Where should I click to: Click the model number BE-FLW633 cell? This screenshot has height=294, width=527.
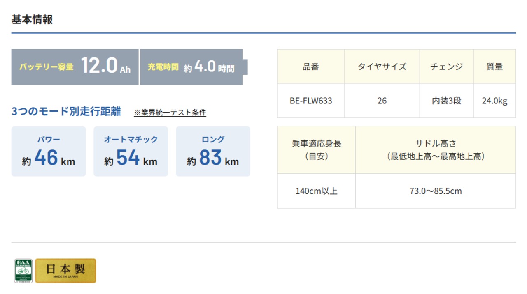tap(311, 101)
